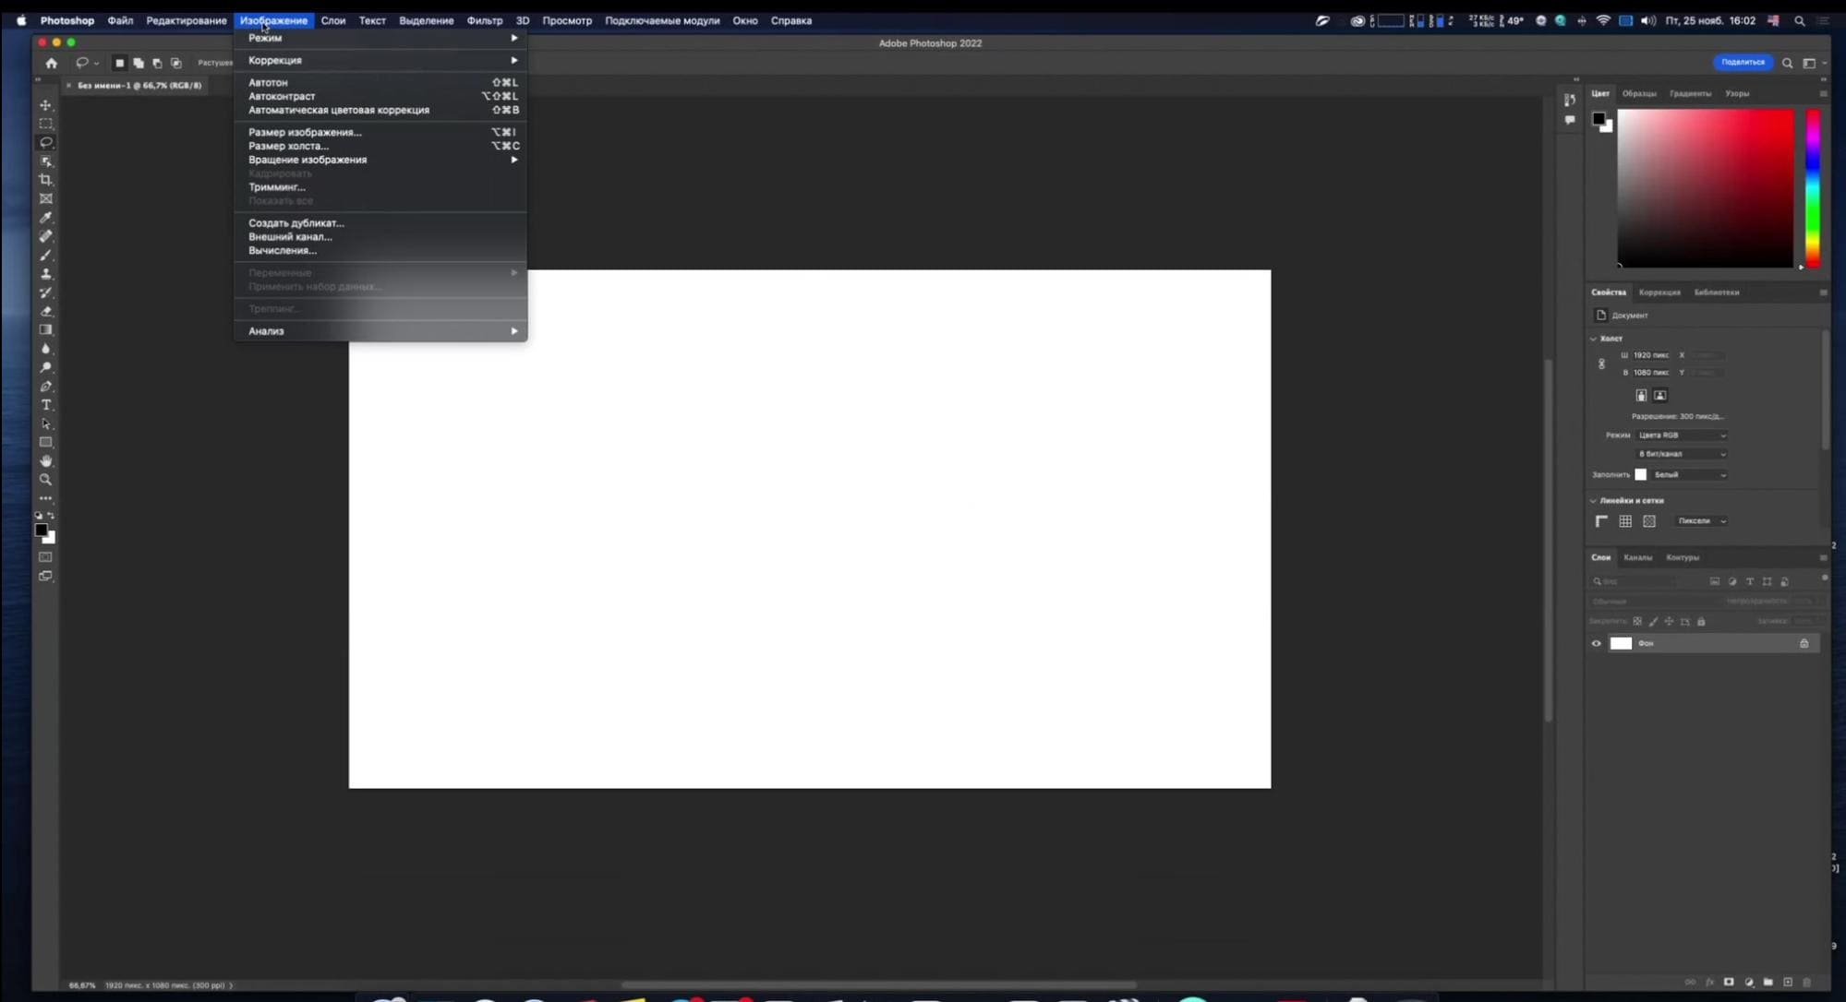Select the Zoom magnifier tool

(x=45, y=480)
